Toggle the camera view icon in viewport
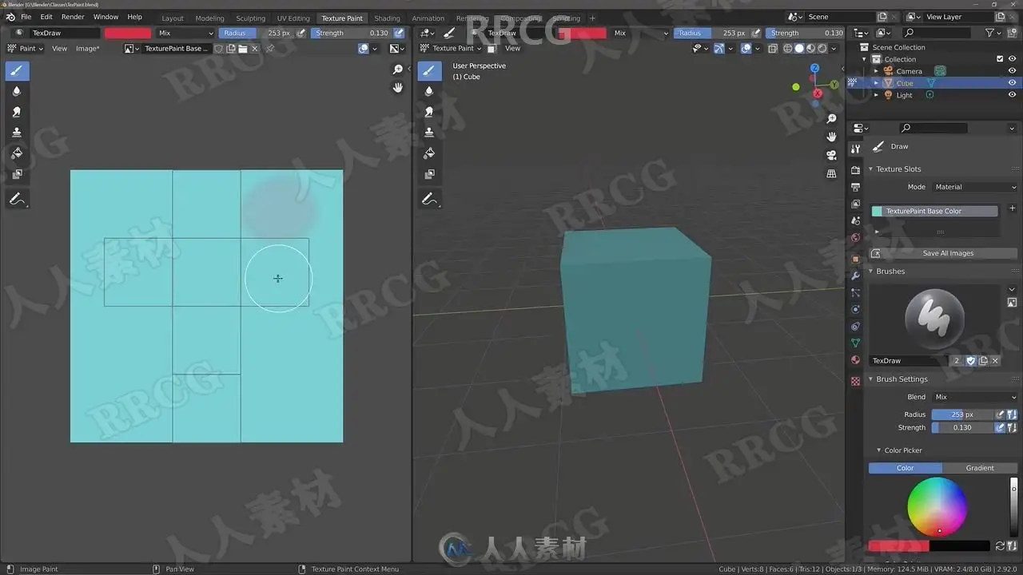The image size is (1023, 575). 831,155
